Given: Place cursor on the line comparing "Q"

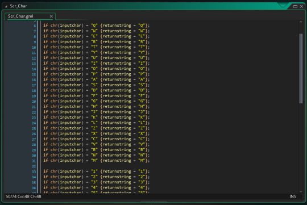Looking at the screenshot, I should click(96, 26).
